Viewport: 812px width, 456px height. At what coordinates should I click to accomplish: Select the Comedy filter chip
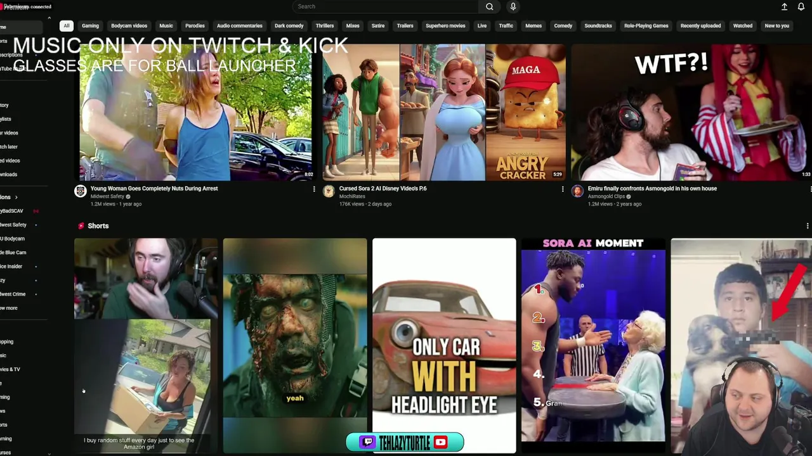point(563,26)
